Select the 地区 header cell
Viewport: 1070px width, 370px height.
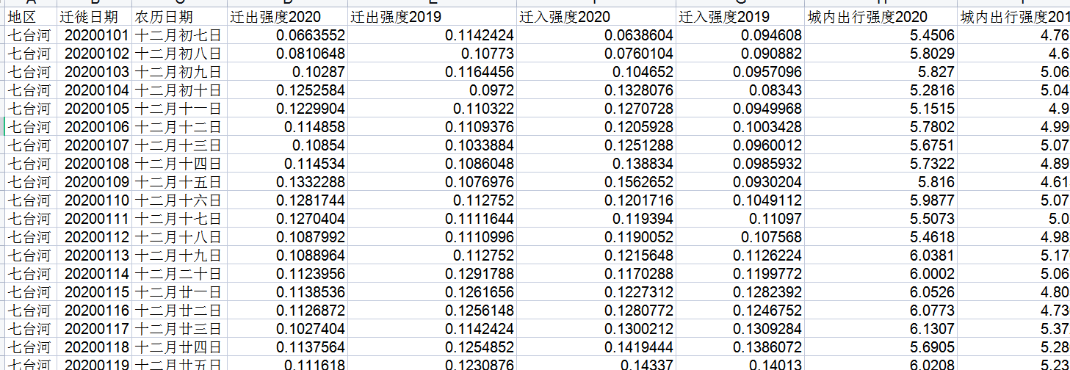(x=31, y=17)
